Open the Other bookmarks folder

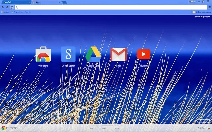(201, 12)
